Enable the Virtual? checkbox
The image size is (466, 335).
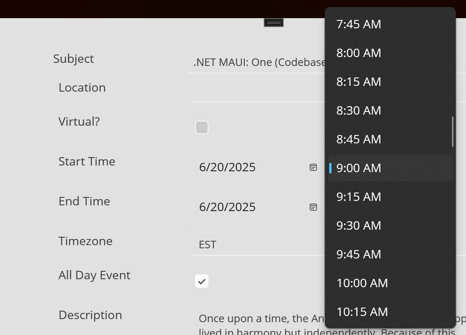202,127
